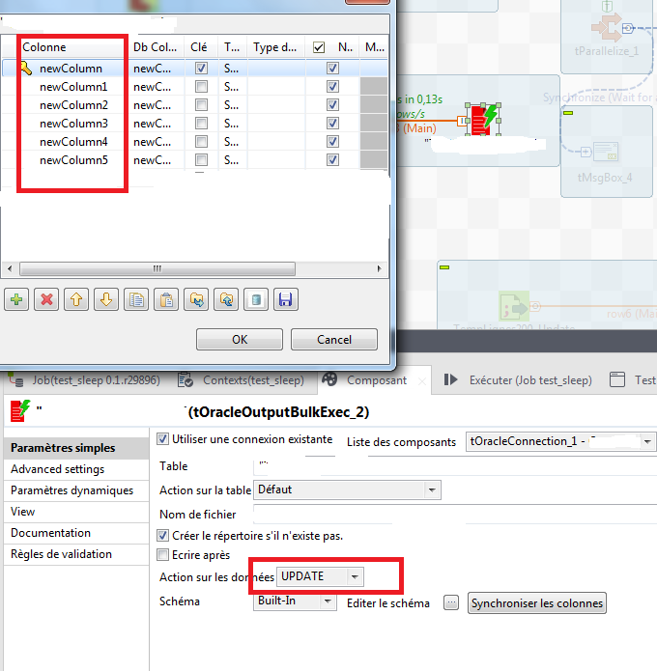Screen dimensions: 657x671
Task: Click the Type d... column header
Action: click(x=275, y=47)
